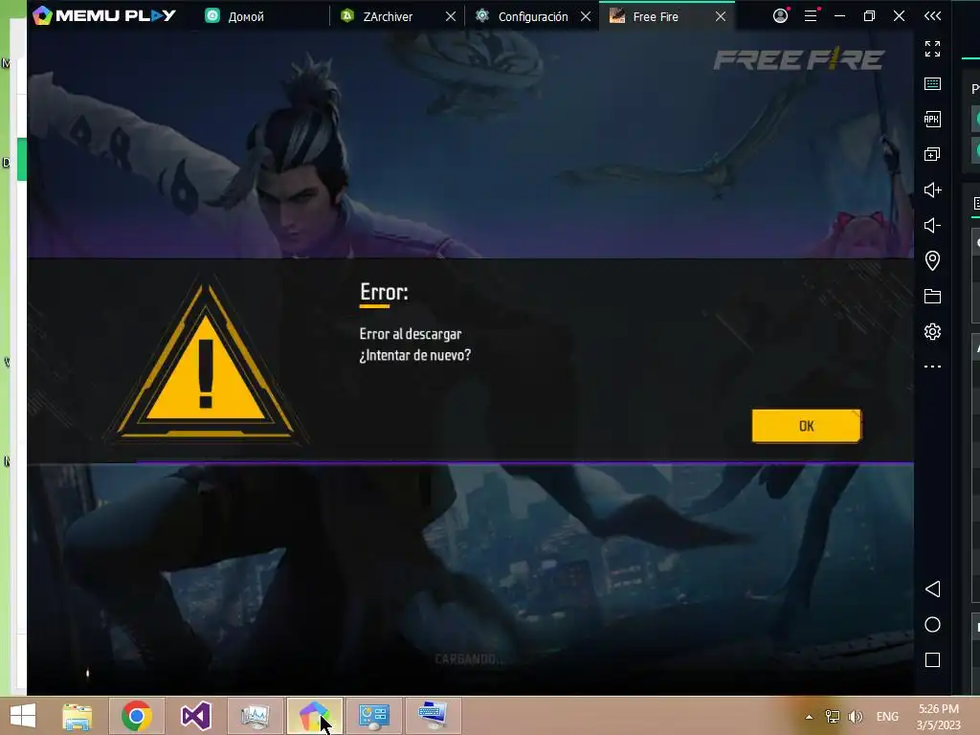Image resolution: width=980 pixels, height=735 pixels.
Task: Collapse the sidebar with triple chevron
Action: pos(932,15)
